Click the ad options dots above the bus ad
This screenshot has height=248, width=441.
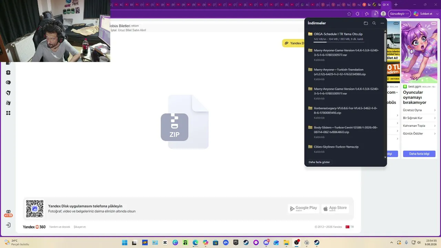pyautogui.click(x=396, y=23)
